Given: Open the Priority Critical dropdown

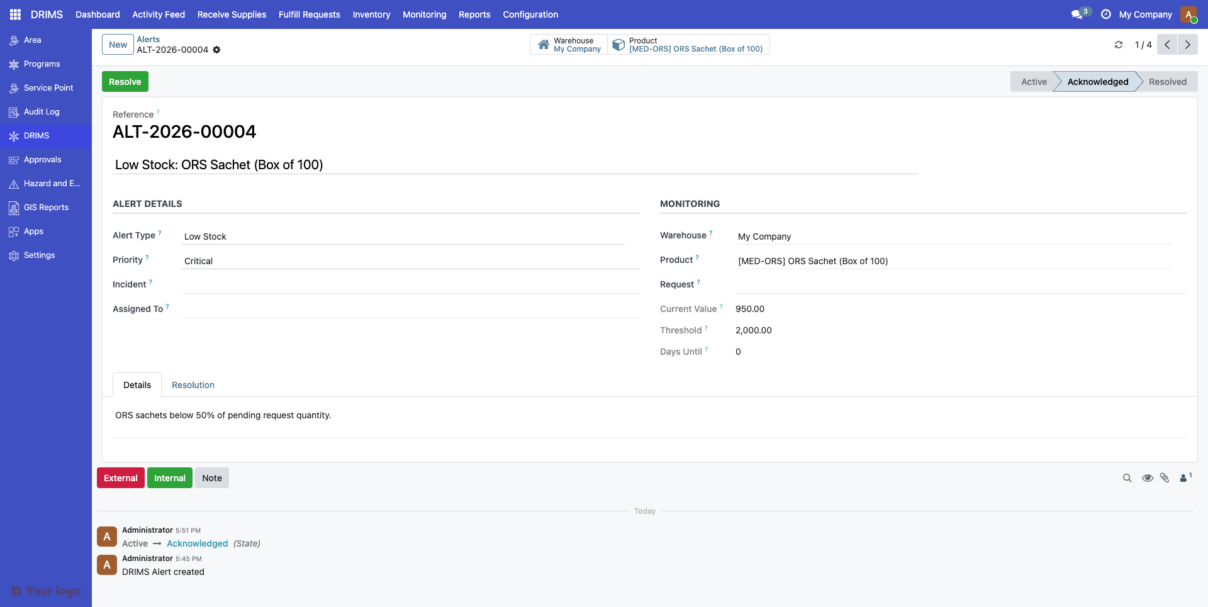Looking at the screenshot, I should click(410, 261).
